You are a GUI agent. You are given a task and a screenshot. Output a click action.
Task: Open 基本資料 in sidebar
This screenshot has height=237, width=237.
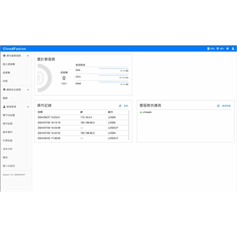(x=8, y=132)
